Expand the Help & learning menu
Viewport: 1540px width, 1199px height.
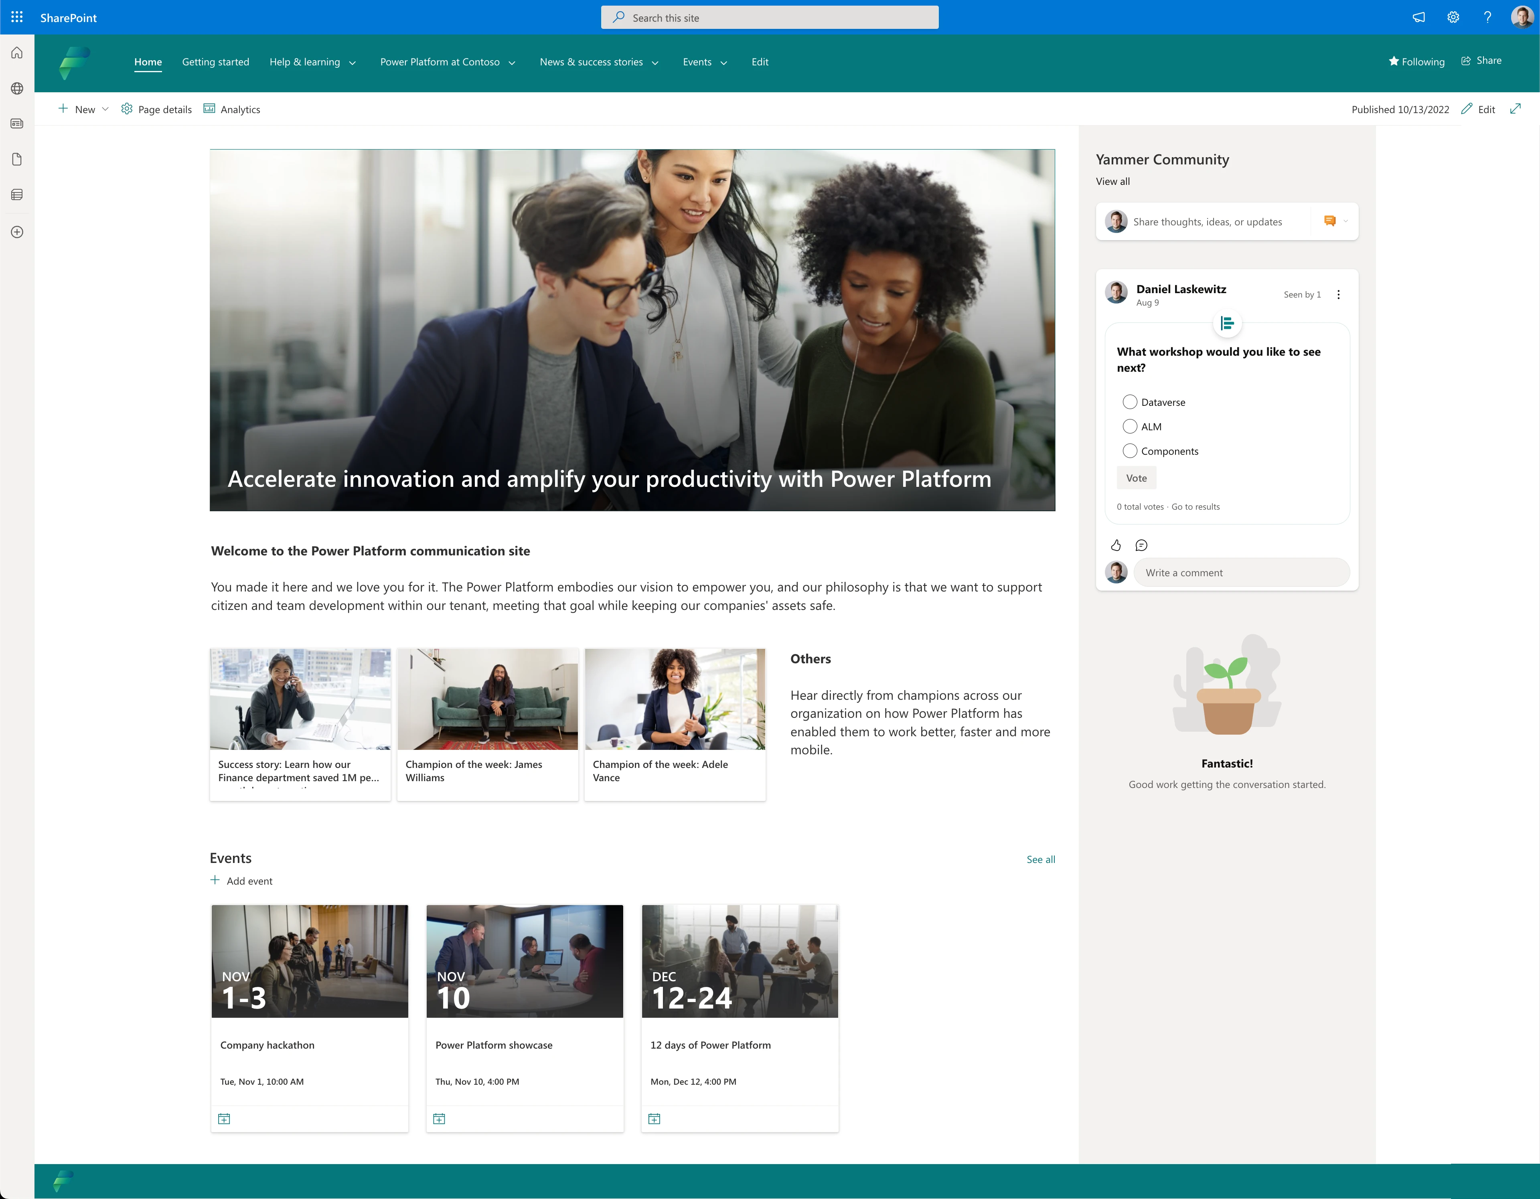(x=313, y=62)
